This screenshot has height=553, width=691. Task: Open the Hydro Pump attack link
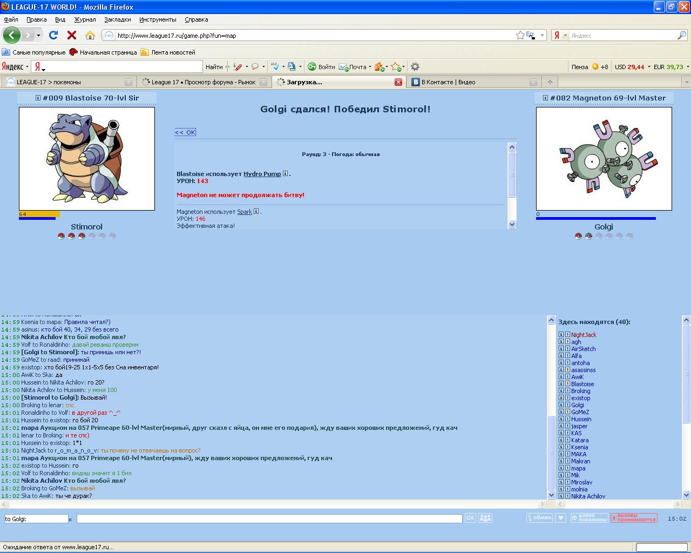pyautogui.click(x=262, y=174)
